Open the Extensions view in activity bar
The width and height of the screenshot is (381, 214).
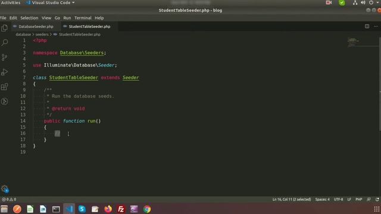tap(4, 87)
